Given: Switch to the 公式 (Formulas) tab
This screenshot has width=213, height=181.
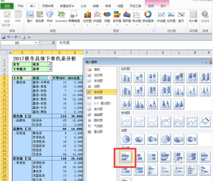Looking at the screenshot, I should pyautogui.click(x=83, y=6).
